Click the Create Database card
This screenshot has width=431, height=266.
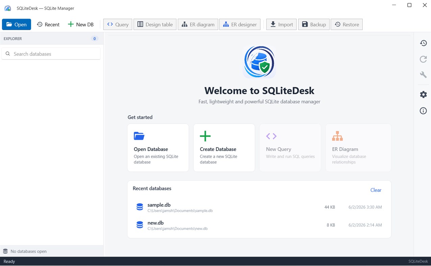224,148
